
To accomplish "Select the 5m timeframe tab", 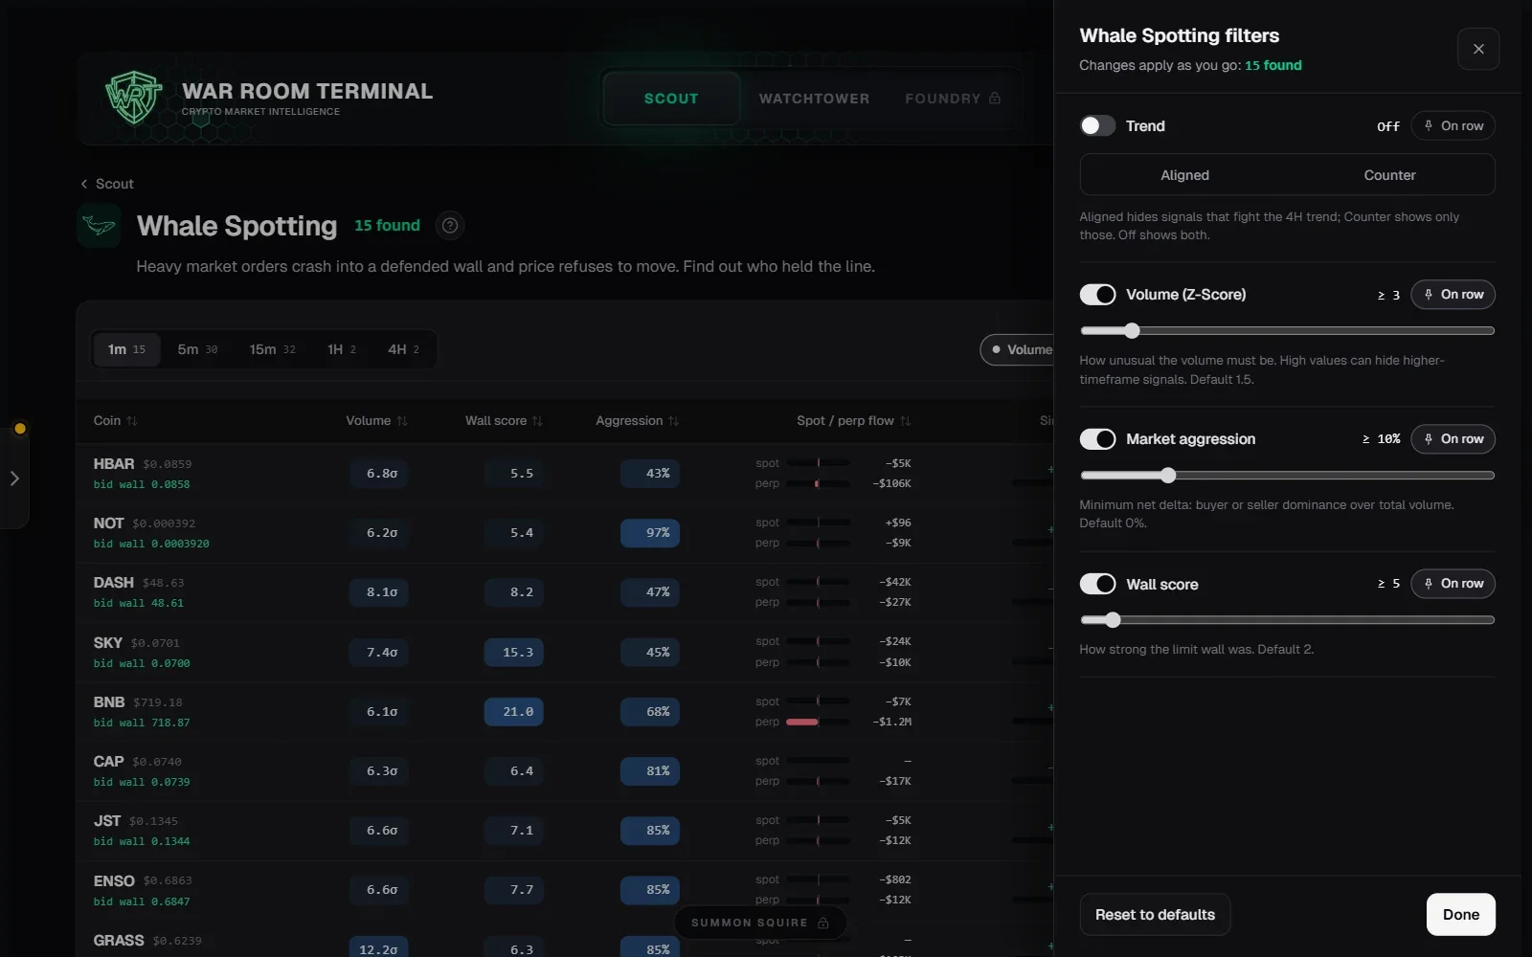I will (x=197, y=349).
